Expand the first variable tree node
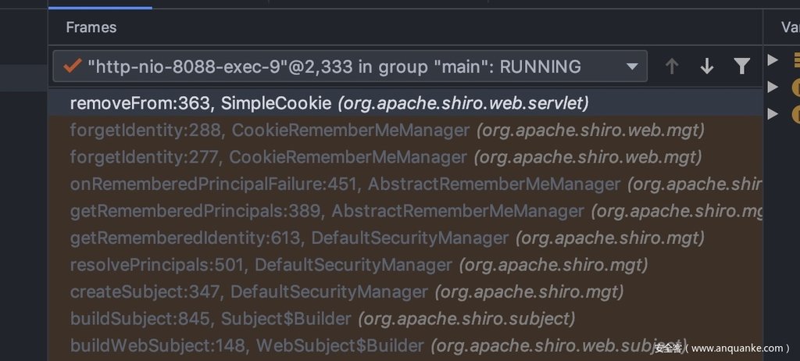Image resolution: width=800 pixels, height=361 pixels. click(773, 59)
